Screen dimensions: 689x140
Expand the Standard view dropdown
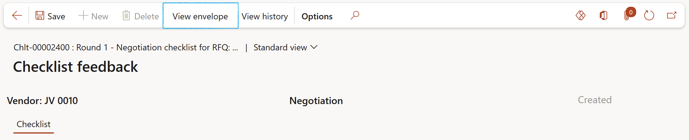[x=286, y=48]
